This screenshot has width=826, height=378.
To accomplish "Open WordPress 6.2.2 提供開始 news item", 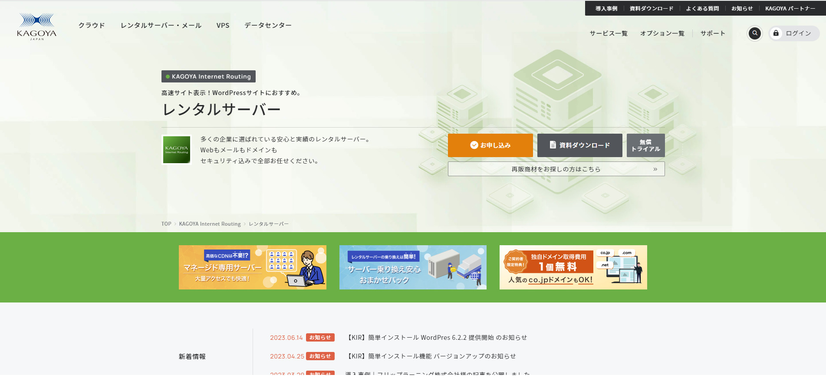I will pos(437,338).
